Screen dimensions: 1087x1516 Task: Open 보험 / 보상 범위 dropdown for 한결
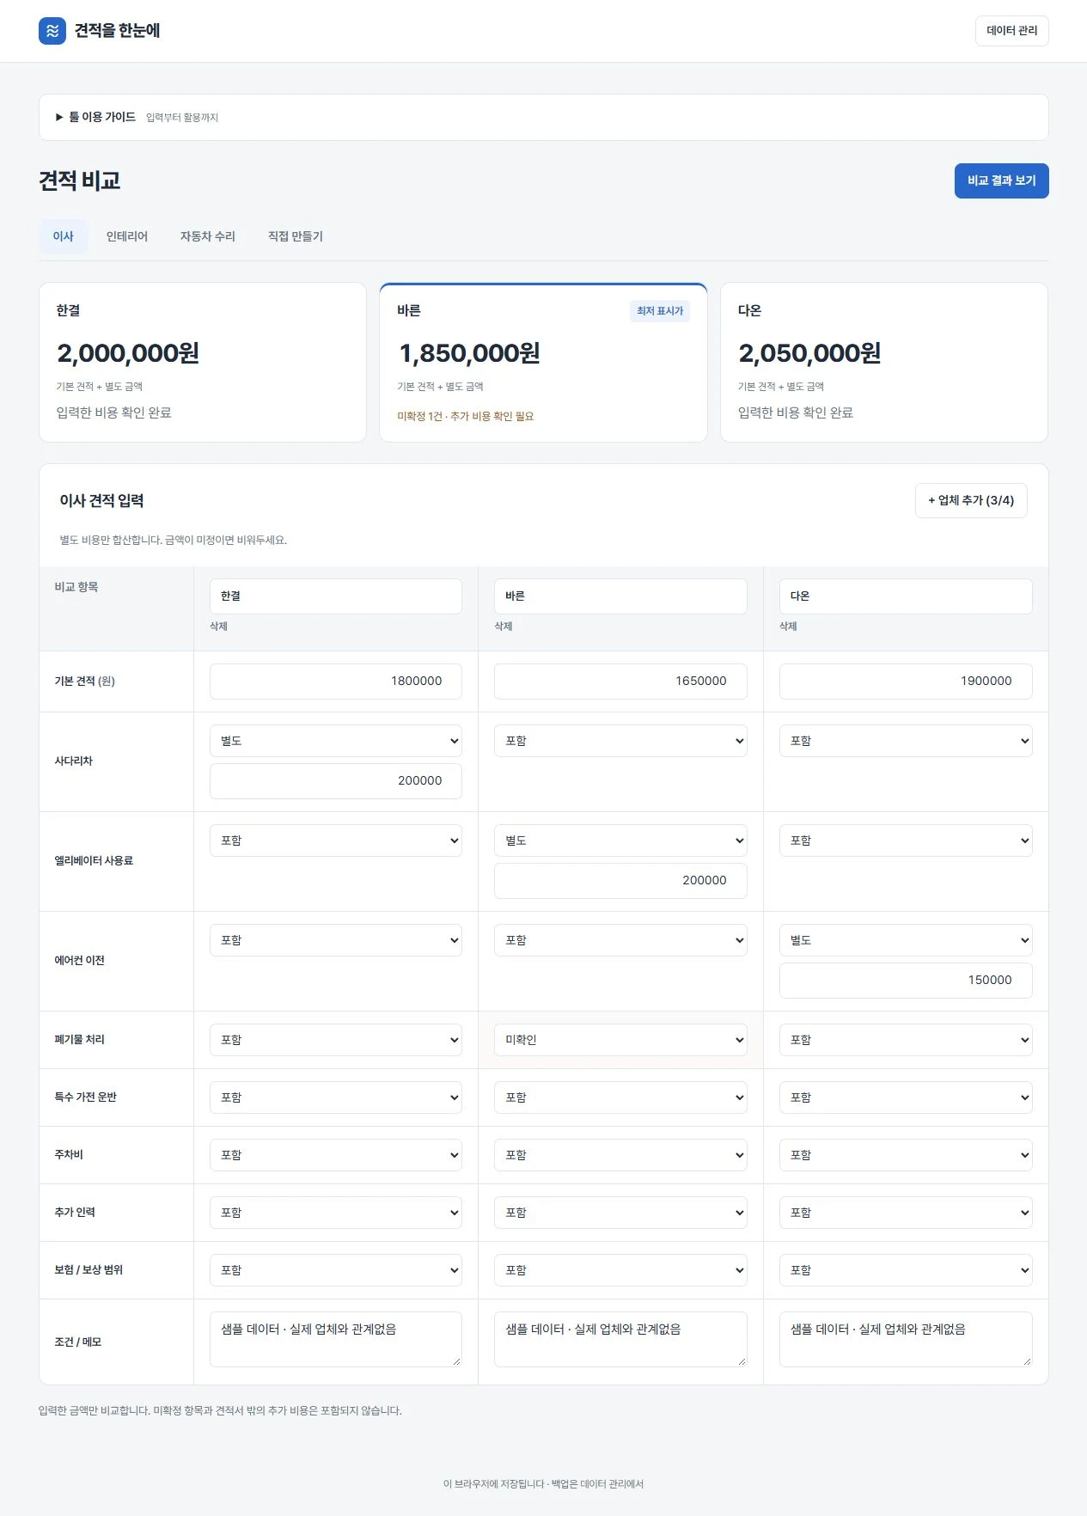(336, 1270)
